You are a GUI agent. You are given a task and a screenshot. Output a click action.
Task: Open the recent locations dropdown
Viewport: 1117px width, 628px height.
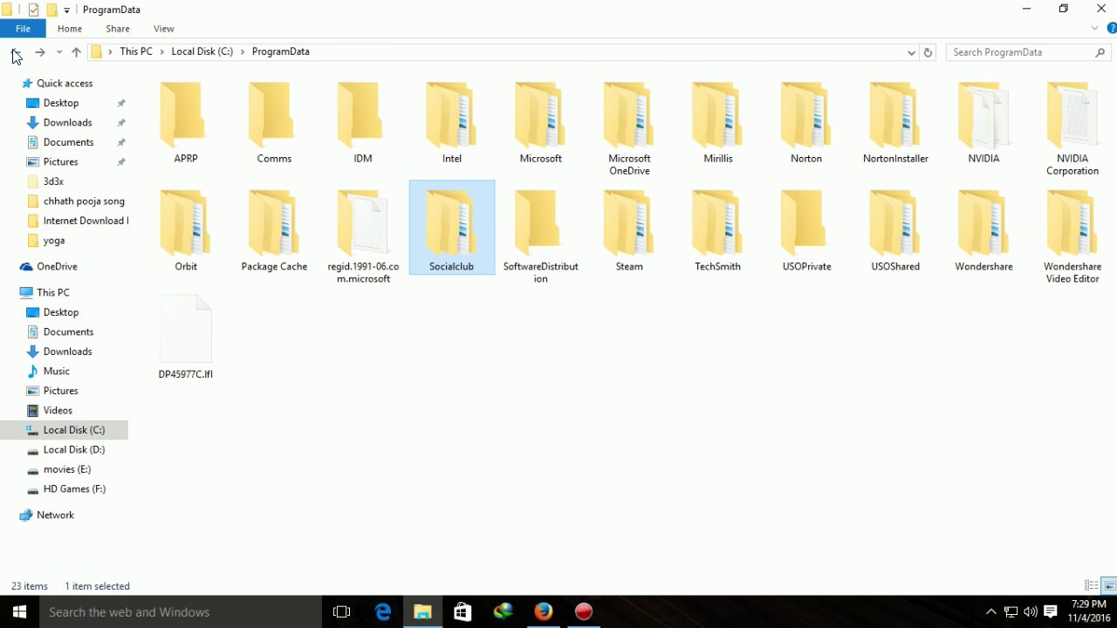click(59, 52)
